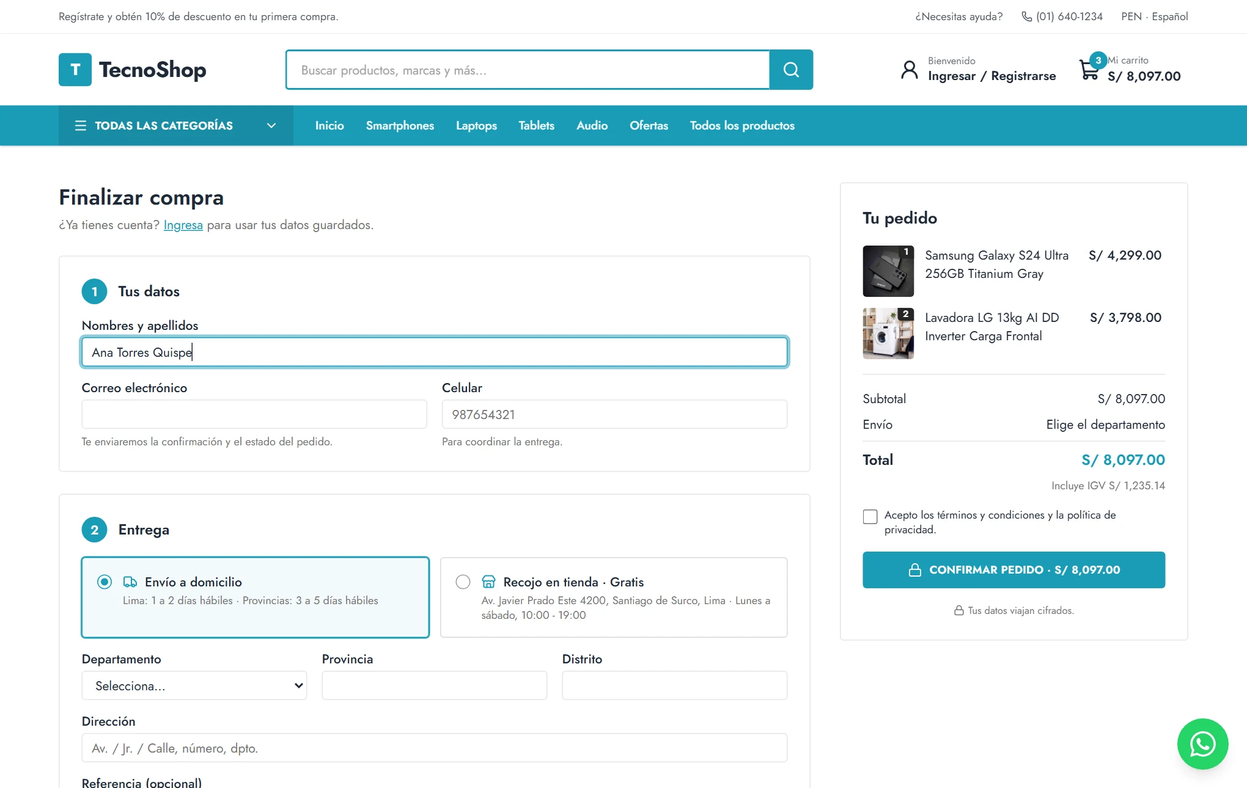Click the lock icon on Confirmar pedido button
The width and height of the screenshot is (1247, 788).
pyautogui.click(x=915, y=570)
